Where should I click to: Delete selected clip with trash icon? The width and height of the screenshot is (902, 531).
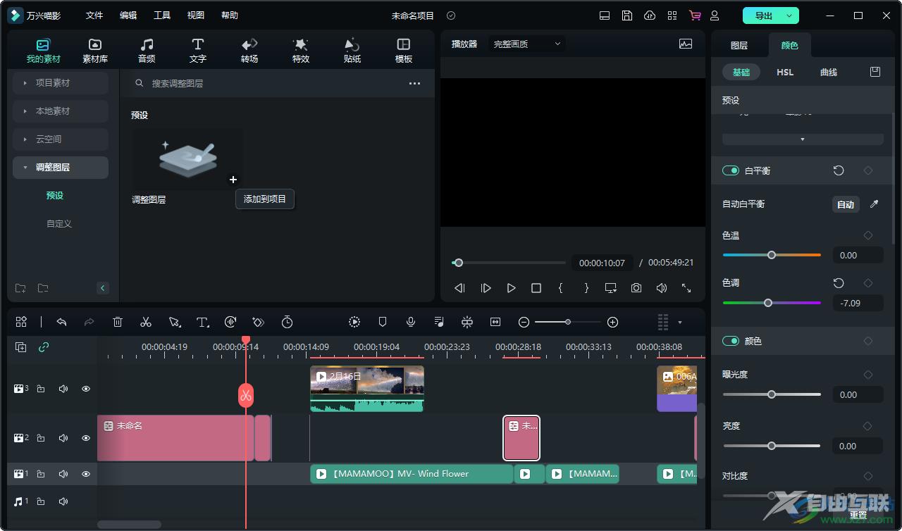(x=118, y=322)
